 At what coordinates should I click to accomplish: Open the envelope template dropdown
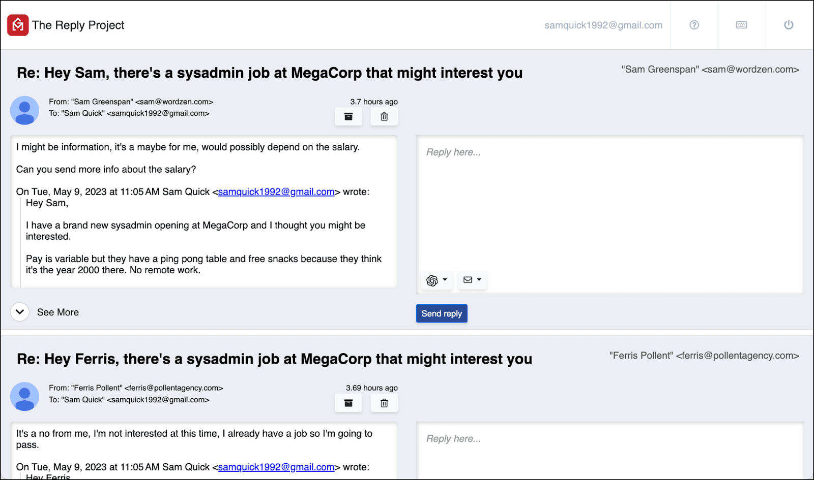(x=472, y=280)
